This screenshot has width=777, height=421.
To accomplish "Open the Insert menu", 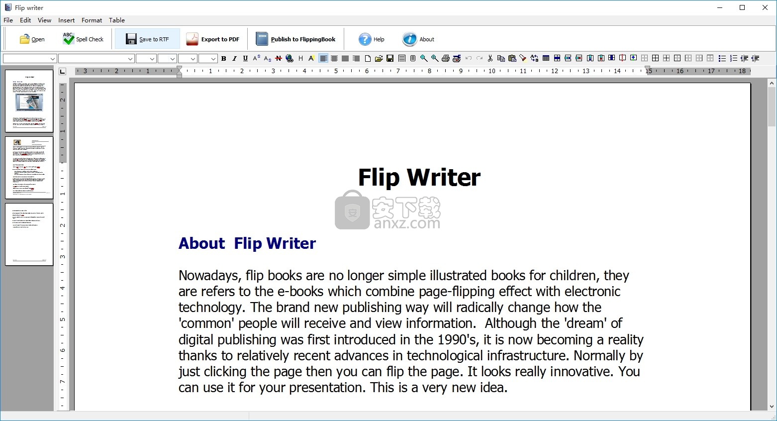I will pyautogui.click(x=66, y=20).
